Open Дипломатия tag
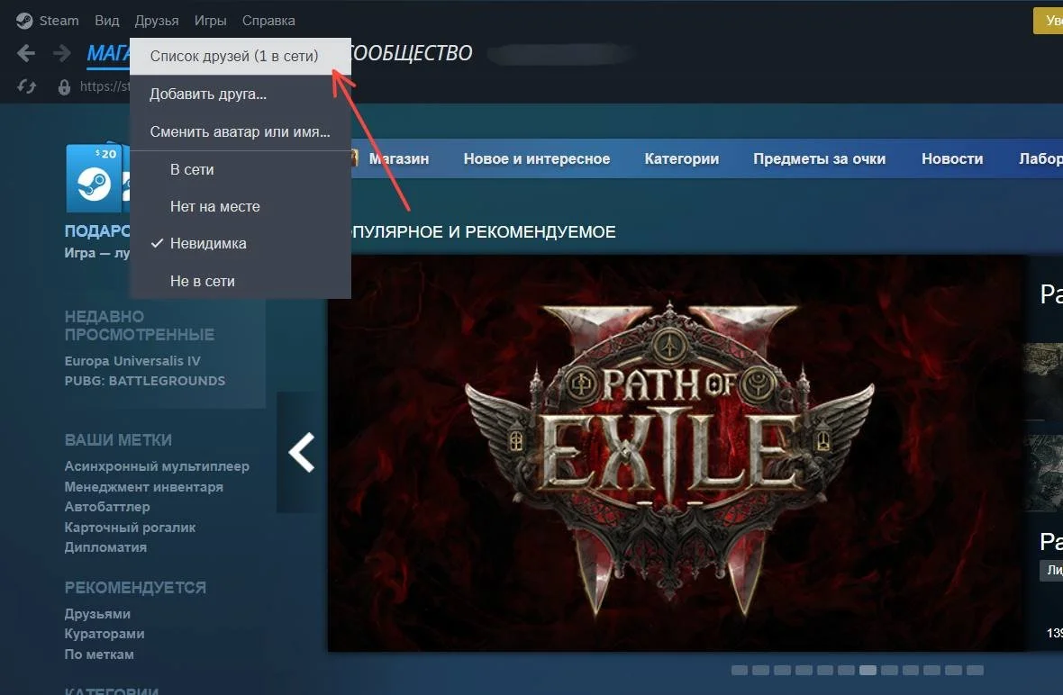1063x695 pixels. pos(105,547)
